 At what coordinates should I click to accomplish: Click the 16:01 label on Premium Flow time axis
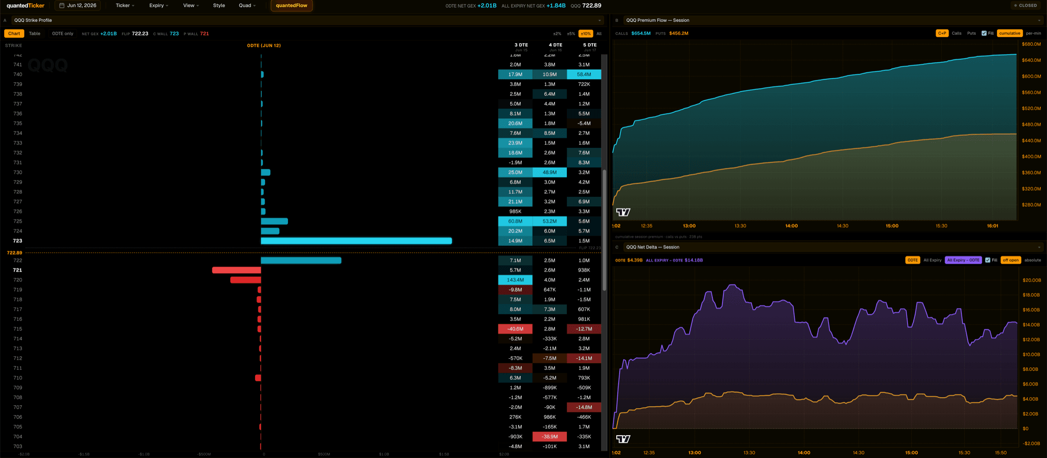pyautogui.click(x=992, y=226)
